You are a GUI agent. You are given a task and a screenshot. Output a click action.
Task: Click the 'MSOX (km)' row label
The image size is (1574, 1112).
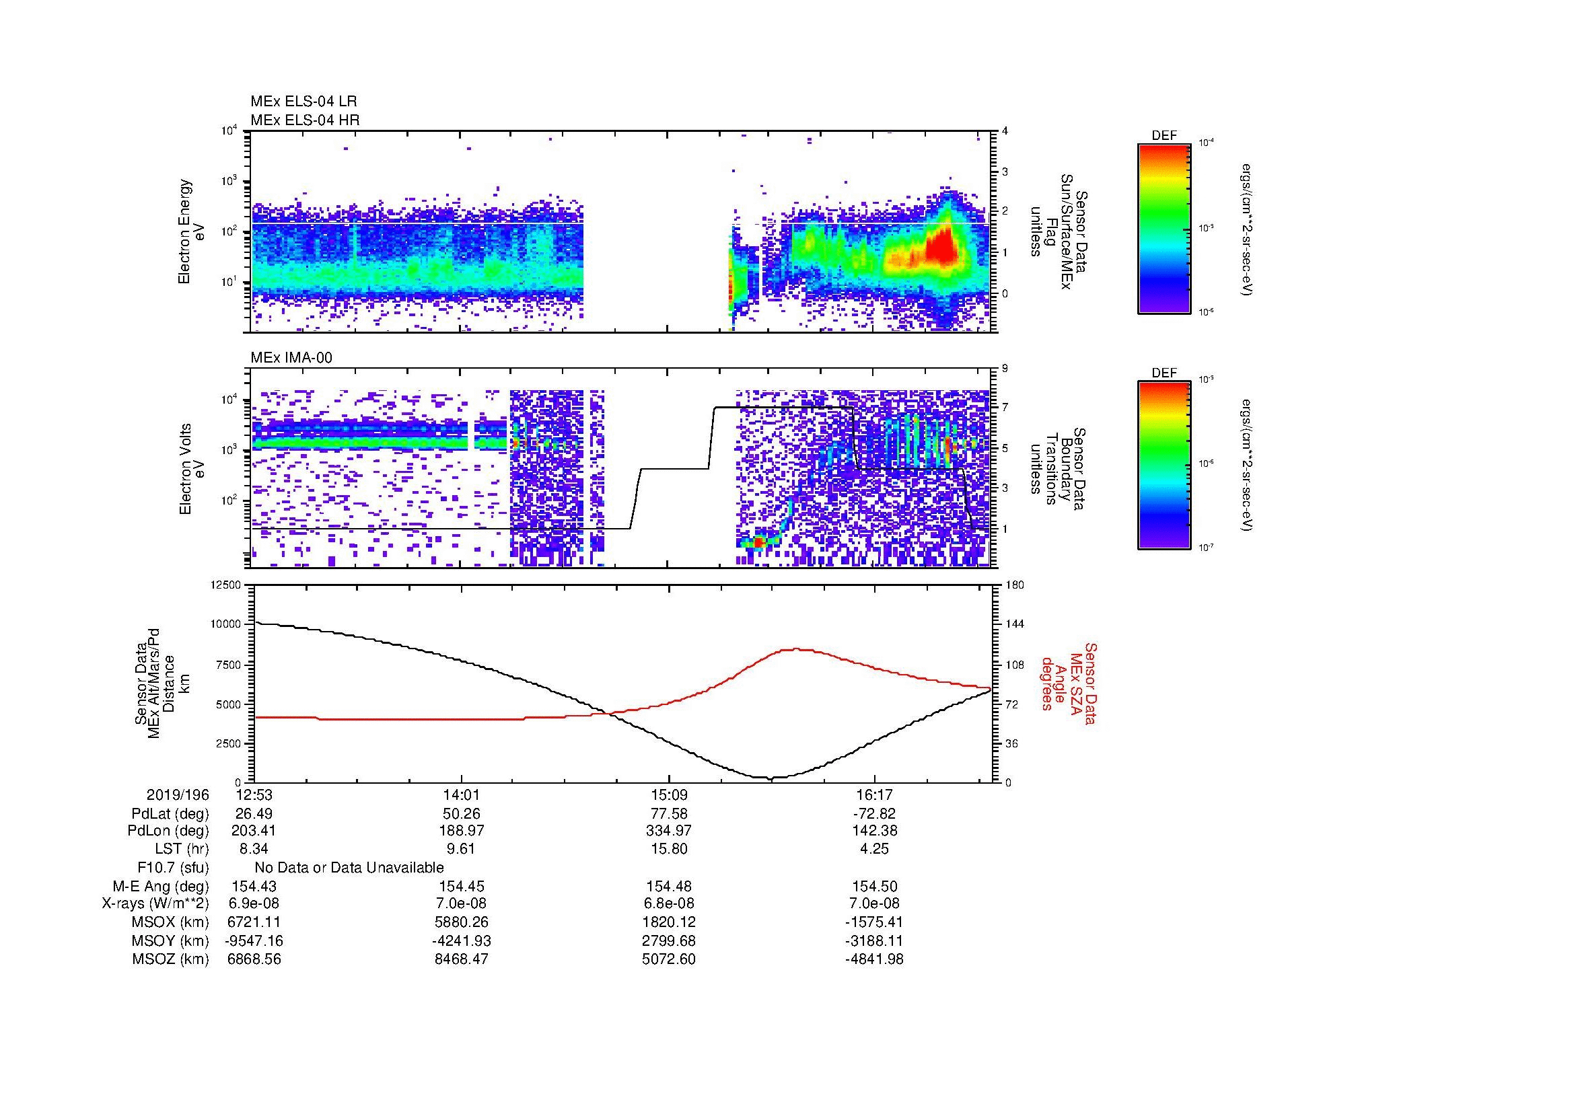[x=170, y=922]
